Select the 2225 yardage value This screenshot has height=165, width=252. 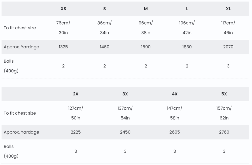[x=76, y=132]
